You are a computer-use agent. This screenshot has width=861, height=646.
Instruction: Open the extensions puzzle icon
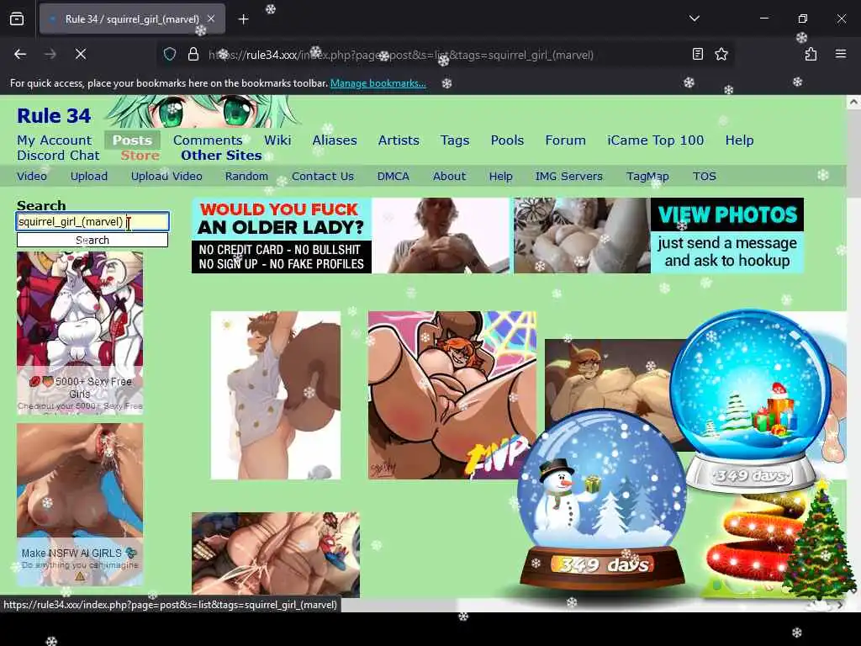click(811, 54)
